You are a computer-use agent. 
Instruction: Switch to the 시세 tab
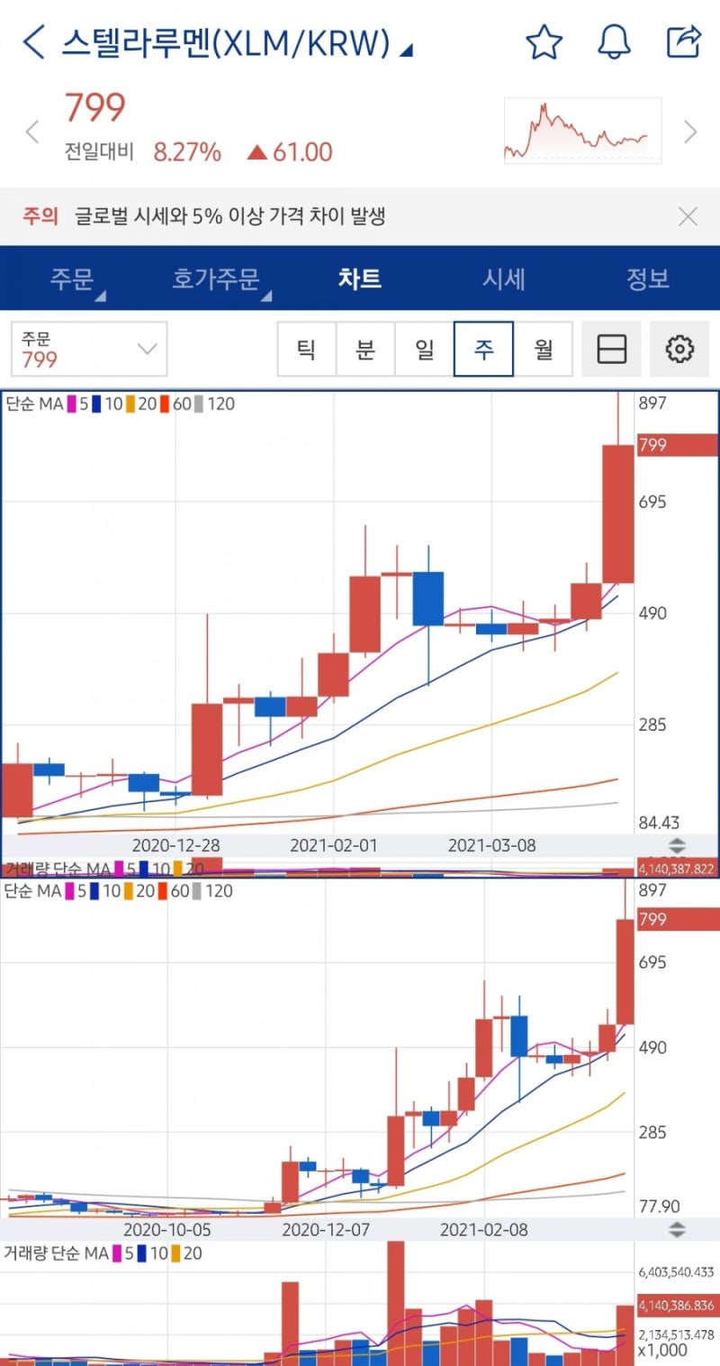click(504, 278)
